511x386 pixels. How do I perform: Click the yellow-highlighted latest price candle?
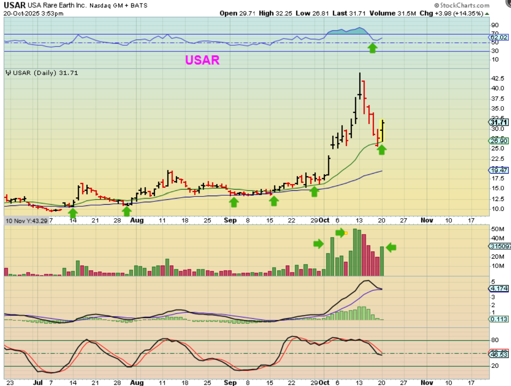coord(382,131)
